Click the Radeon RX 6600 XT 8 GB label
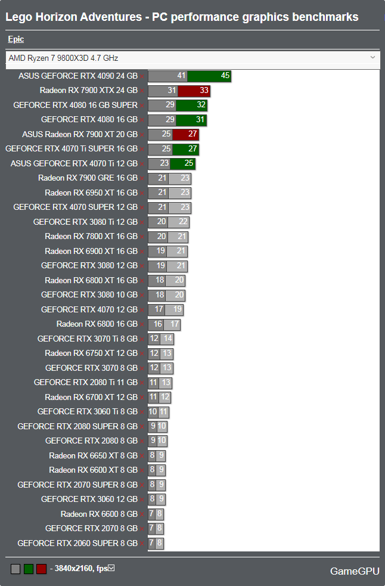Image resolution: width=385 pixels, height=586 pixels. [x=94, y=470]
